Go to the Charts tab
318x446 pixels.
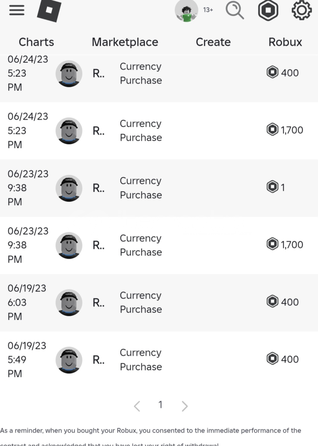point(36,42)
